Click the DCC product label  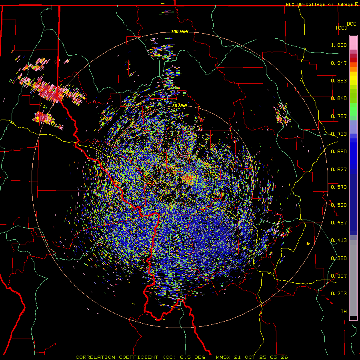point(351,24)
